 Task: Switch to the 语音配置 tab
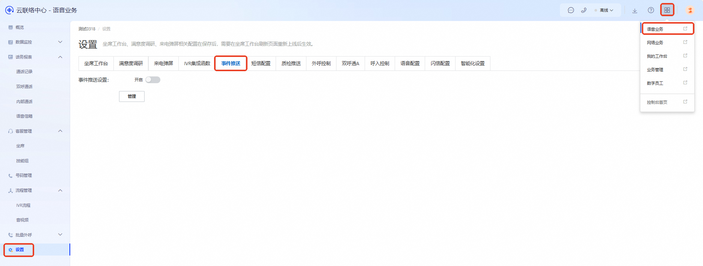410,63
